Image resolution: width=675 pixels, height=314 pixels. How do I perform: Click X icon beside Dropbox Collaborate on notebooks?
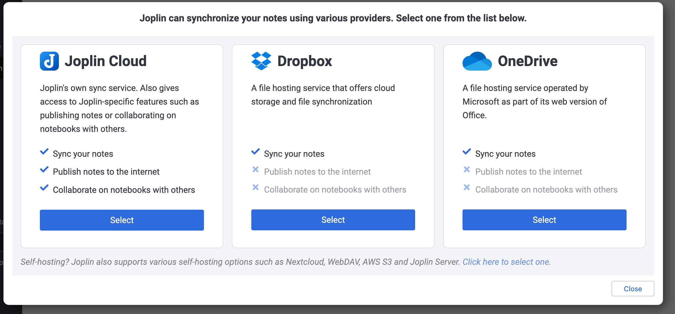[x=256, y=187]
